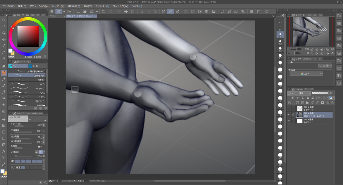Click the help icon in command bar
This screenshot has height=185, width=343.
coord(267,11)
